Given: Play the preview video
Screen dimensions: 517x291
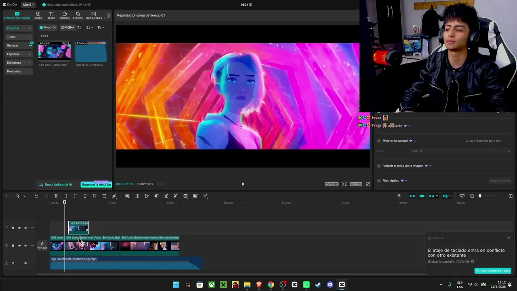Looking at the screenshot, I should [243, 184].
